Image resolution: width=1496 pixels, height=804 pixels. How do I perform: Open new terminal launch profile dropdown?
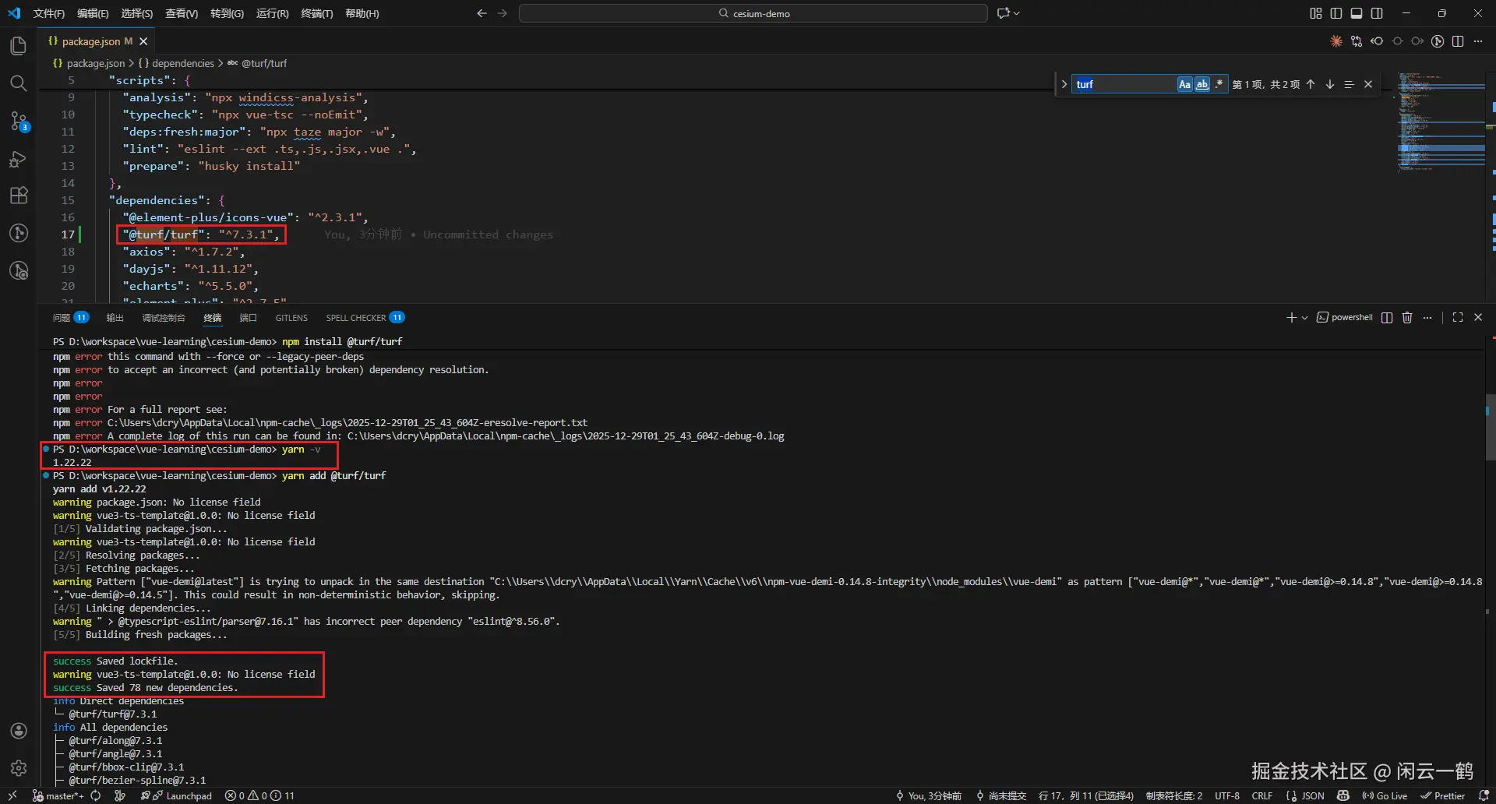tap(1304, 318)
